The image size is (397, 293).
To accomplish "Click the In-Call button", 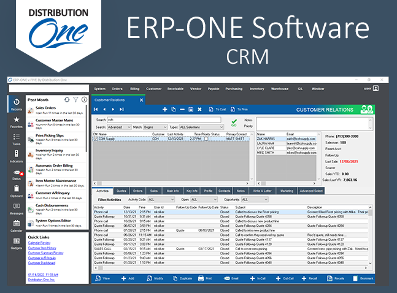I will (x=258, y=278).
